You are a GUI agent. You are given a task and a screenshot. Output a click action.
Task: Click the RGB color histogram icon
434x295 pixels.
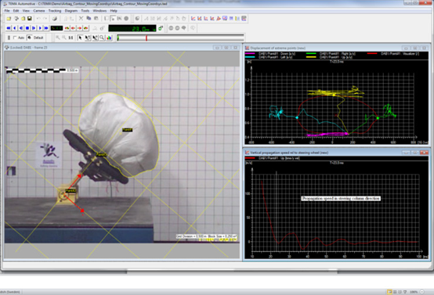coord(109,38)
